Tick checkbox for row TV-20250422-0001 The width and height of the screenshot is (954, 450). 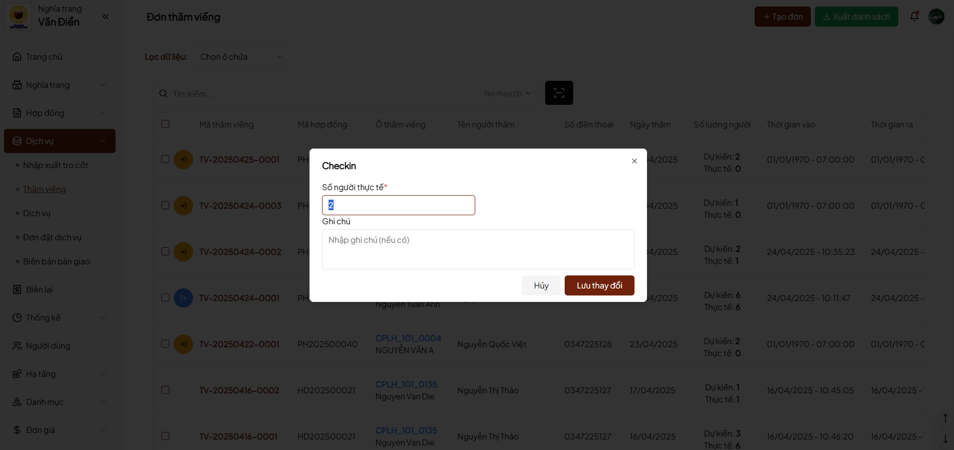165,344
